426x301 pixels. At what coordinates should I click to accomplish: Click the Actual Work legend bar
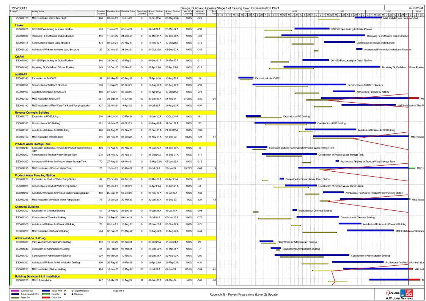(46, 291)
